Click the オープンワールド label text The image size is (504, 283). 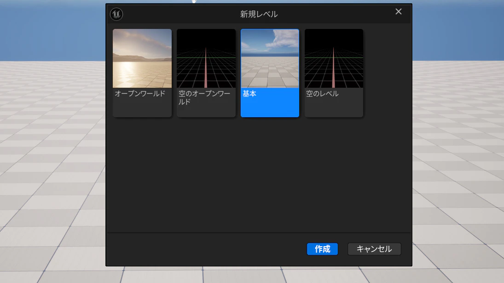[x=140, y=94]
